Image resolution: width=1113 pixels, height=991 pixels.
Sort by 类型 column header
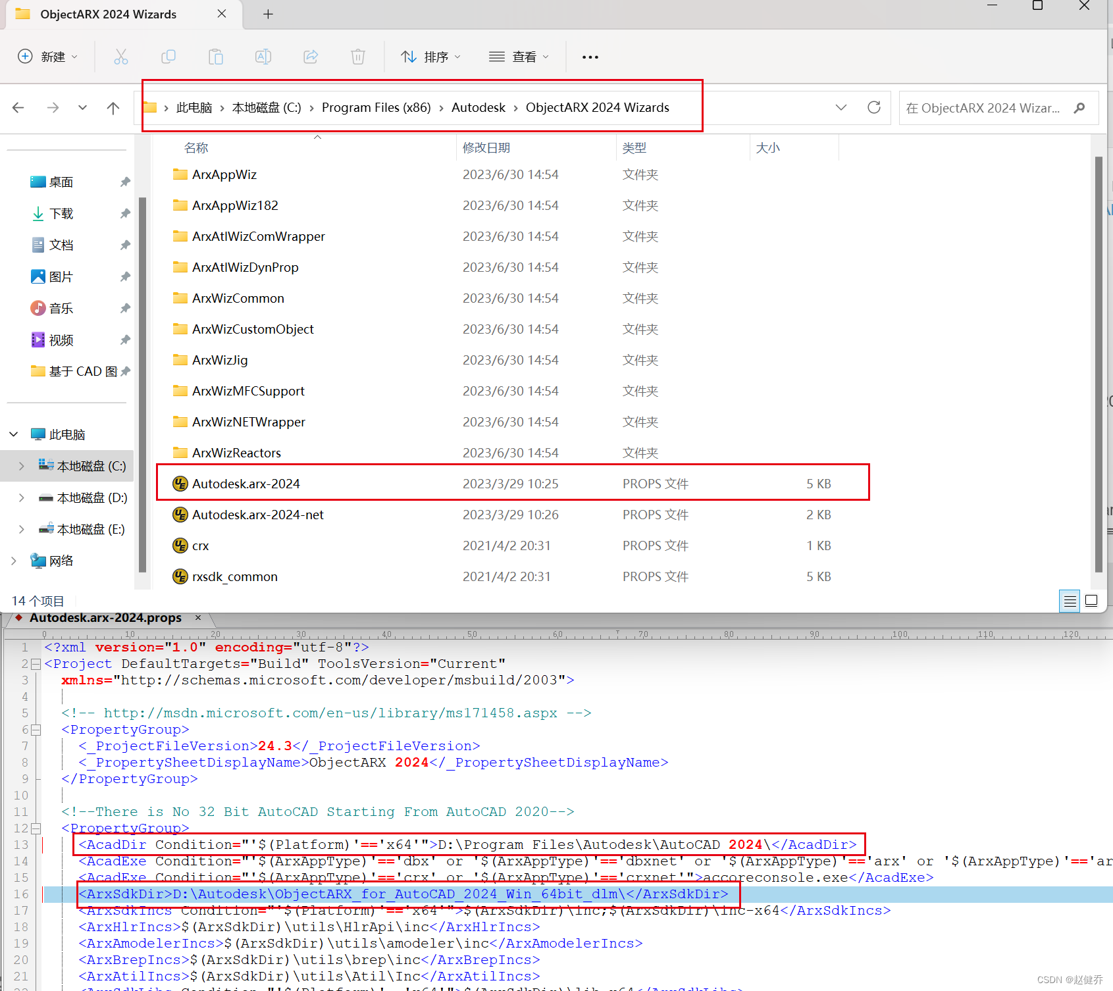634,148
